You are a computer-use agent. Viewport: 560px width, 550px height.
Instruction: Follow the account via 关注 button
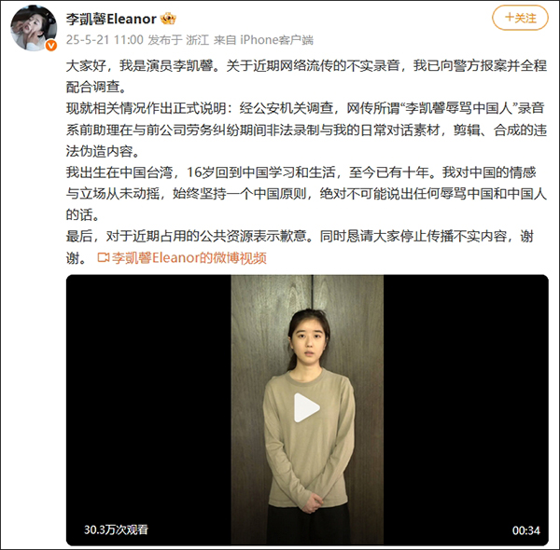(520, 18)
